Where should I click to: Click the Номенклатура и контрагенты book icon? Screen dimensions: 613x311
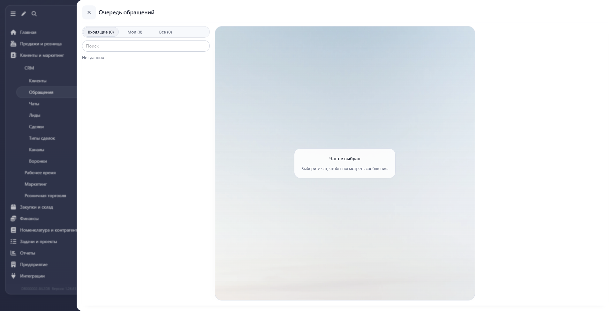[x=13, y=230]
